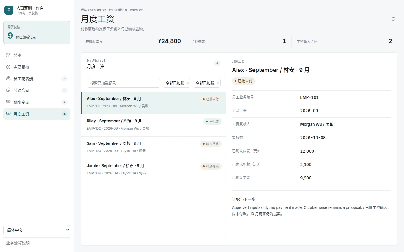This screenshot has width=404, height=252.
Task: Click the 工资输入待补 summary count
Action: [390, 41]
